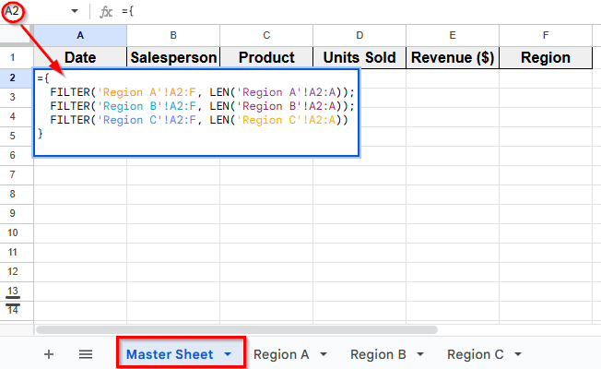Image resolution: width=601 pixels, height=369 pixels.
Task: Select row 1 header
Action: (13, 57)
